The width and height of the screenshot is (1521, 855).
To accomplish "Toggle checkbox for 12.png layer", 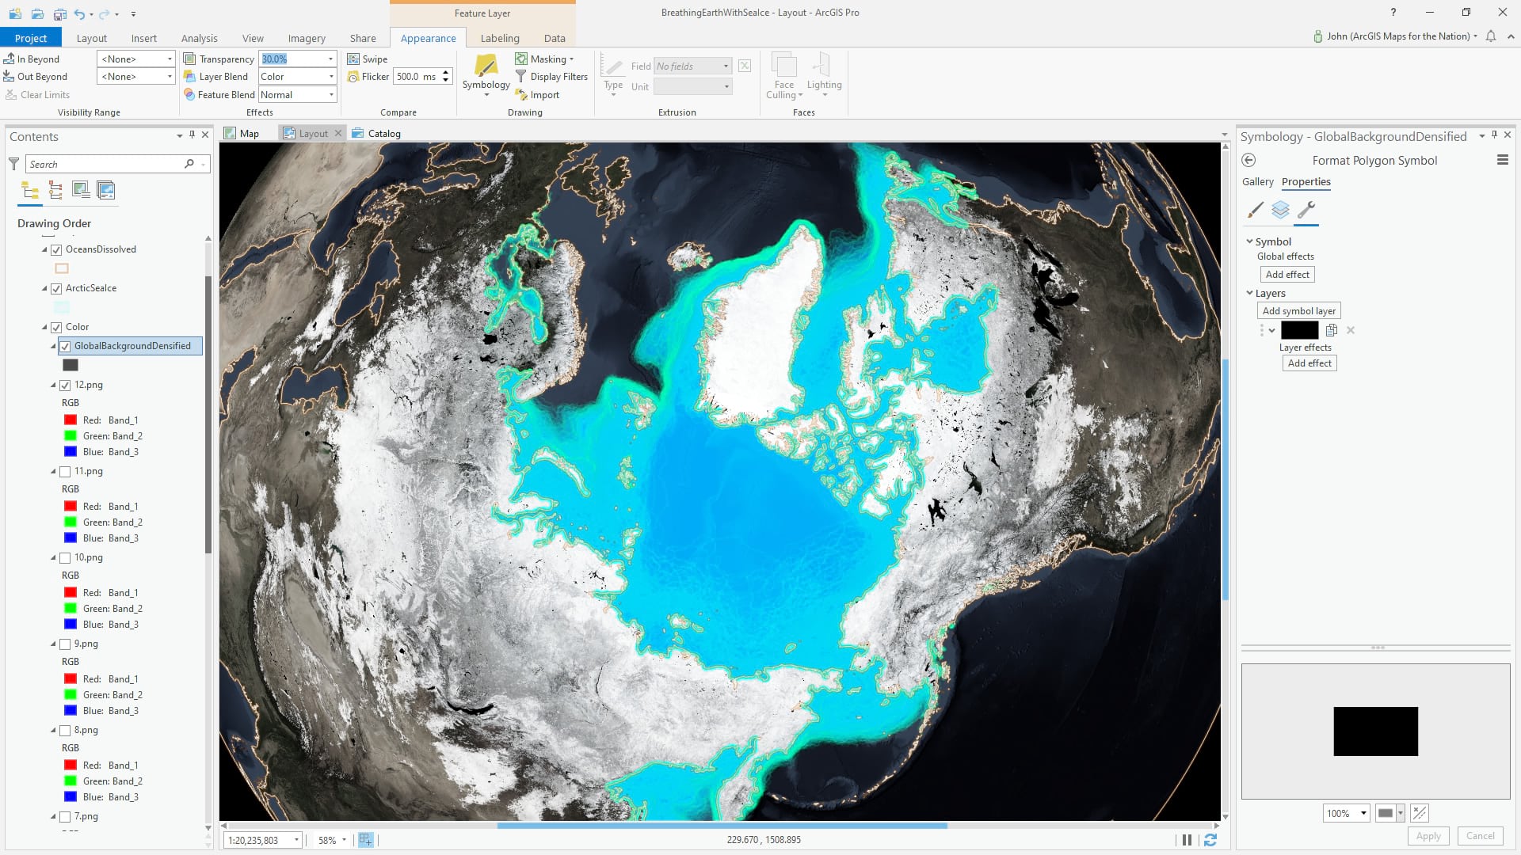I will click(66, 386).
